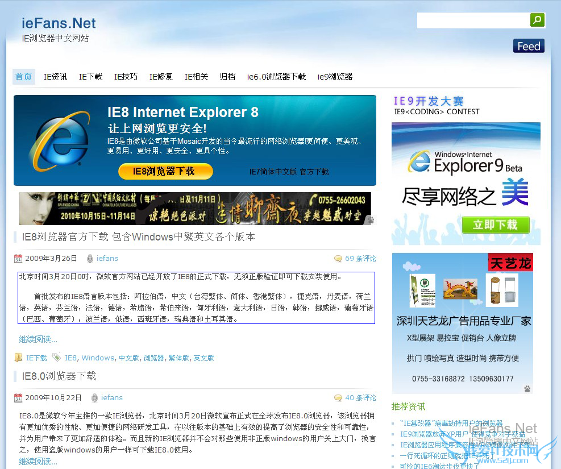Click the microphone icon next to iefans
This screenshot has height=469, width=561.
(90, 258)
